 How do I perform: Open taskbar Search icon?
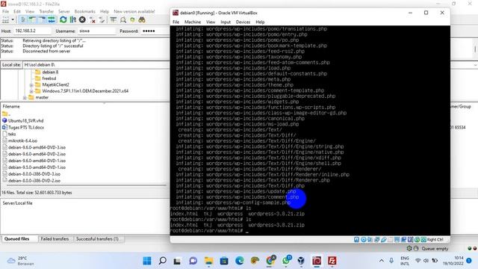point(163,261)
